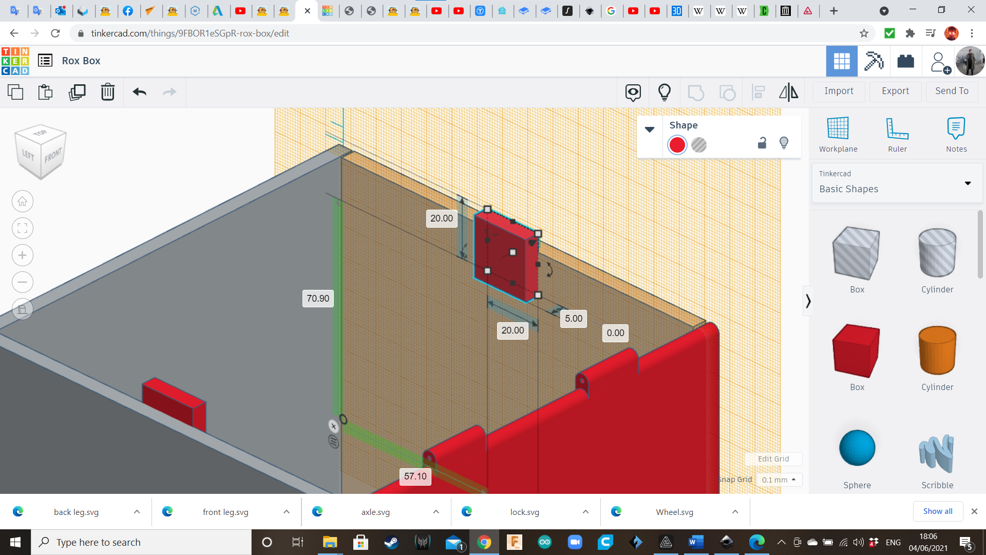Viewport: 986px width, 555px height.
Task: Open the Snap Grid 0.1 mm dropdown
Action: tap(779, 479)
